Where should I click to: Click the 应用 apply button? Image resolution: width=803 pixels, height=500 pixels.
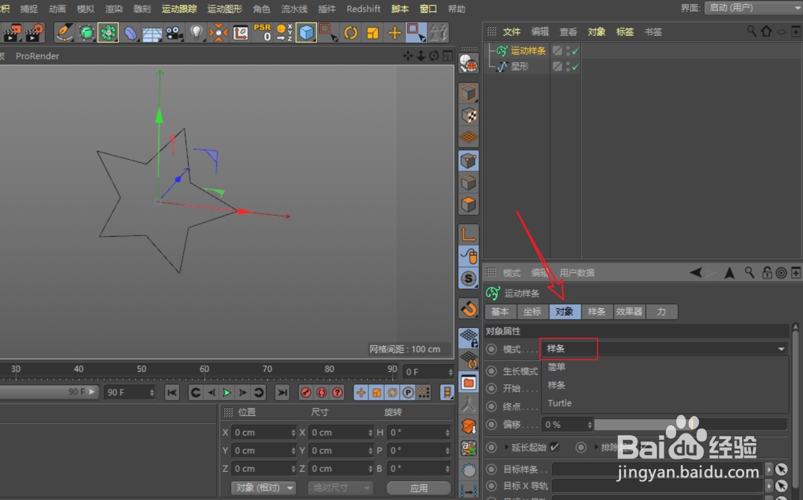pos(418,488)
